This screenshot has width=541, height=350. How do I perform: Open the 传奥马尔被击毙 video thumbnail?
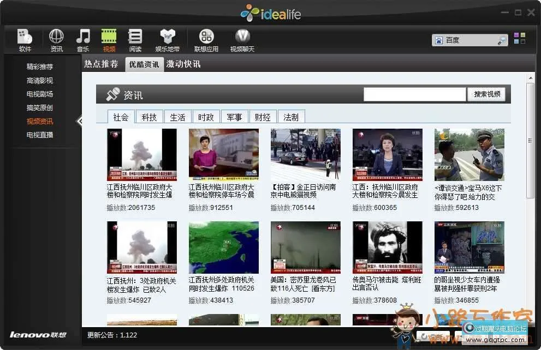(x=387, y=247)
